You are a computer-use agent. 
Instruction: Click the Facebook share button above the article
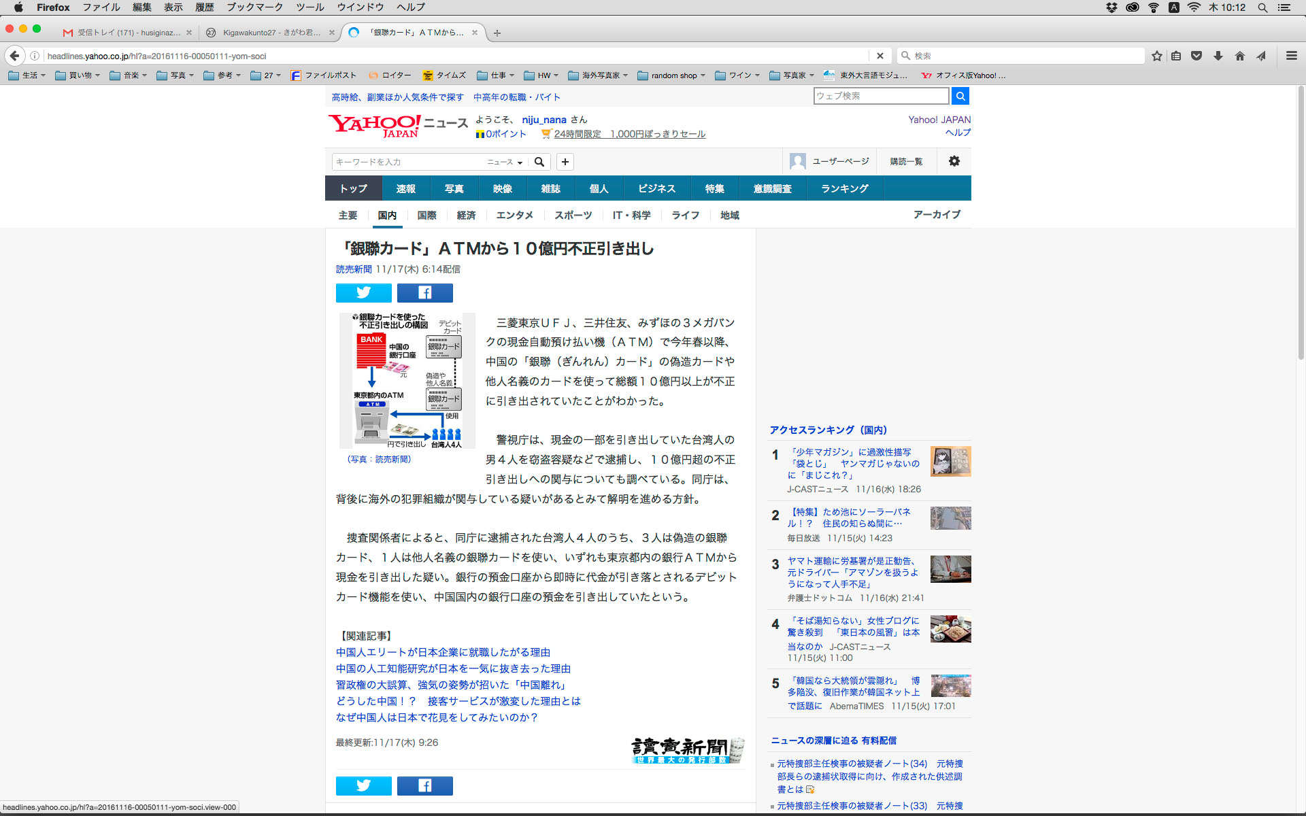pos(424,292)
